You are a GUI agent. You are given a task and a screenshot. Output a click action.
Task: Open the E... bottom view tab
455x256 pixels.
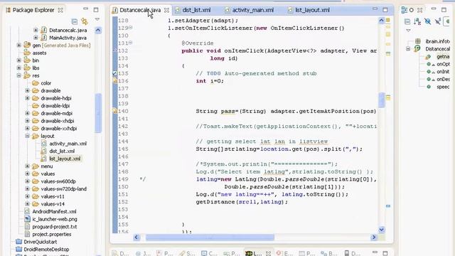[284, 253]
